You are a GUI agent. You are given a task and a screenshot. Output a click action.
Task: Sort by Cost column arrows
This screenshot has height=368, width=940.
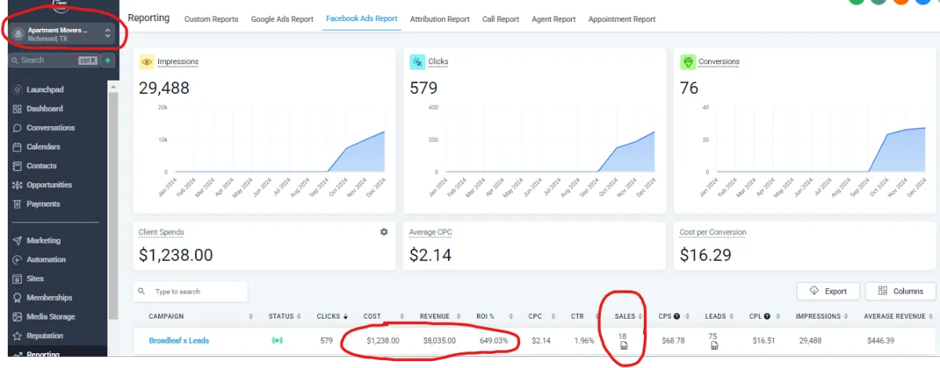point(403,316)
